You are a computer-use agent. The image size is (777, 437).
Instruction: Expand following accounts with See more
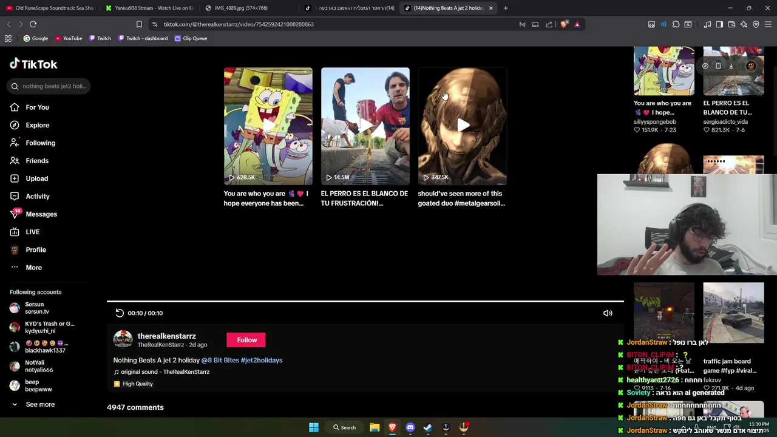pos(33,405)
